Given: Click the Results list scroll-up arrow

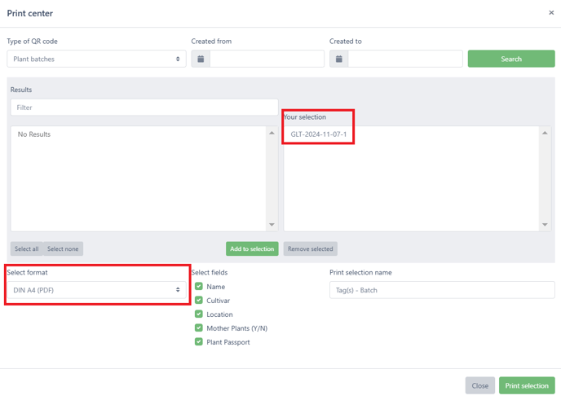Looking at the screenshot, I should click(x=272, y=133).
